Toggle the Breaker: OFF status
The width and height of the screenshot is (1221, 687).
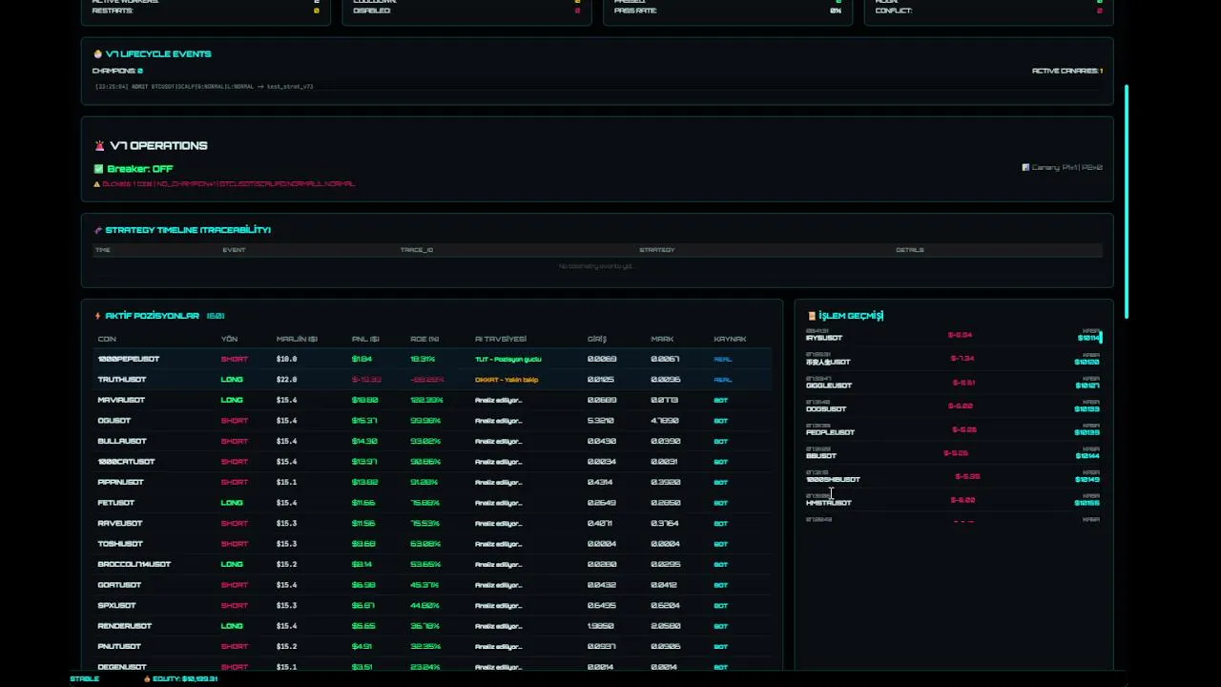pyautogui.click(x=140, y=169)
